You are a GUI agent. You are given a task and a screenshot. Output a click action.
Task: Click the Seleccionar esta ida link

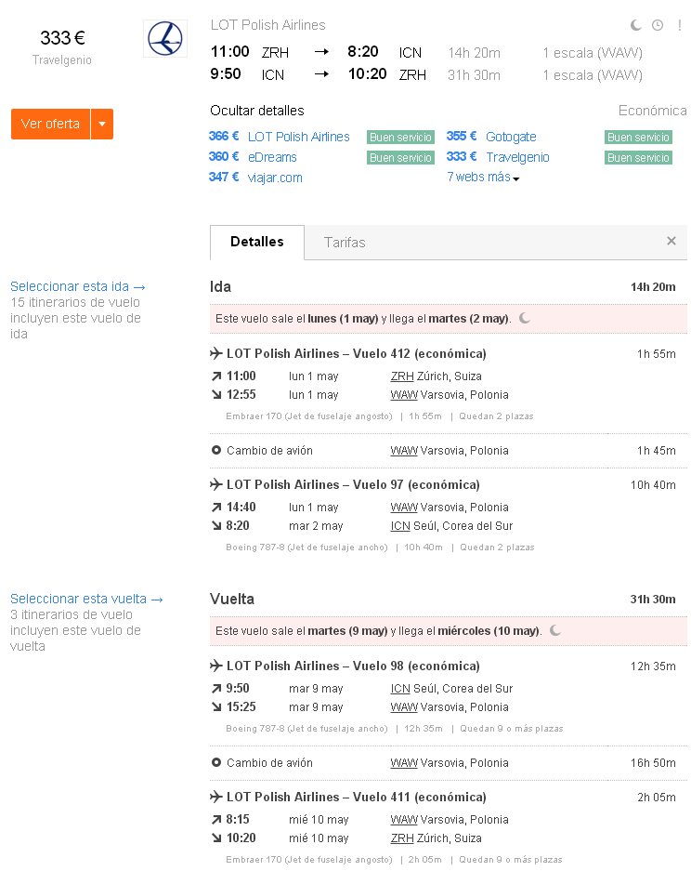pos(78,286)
